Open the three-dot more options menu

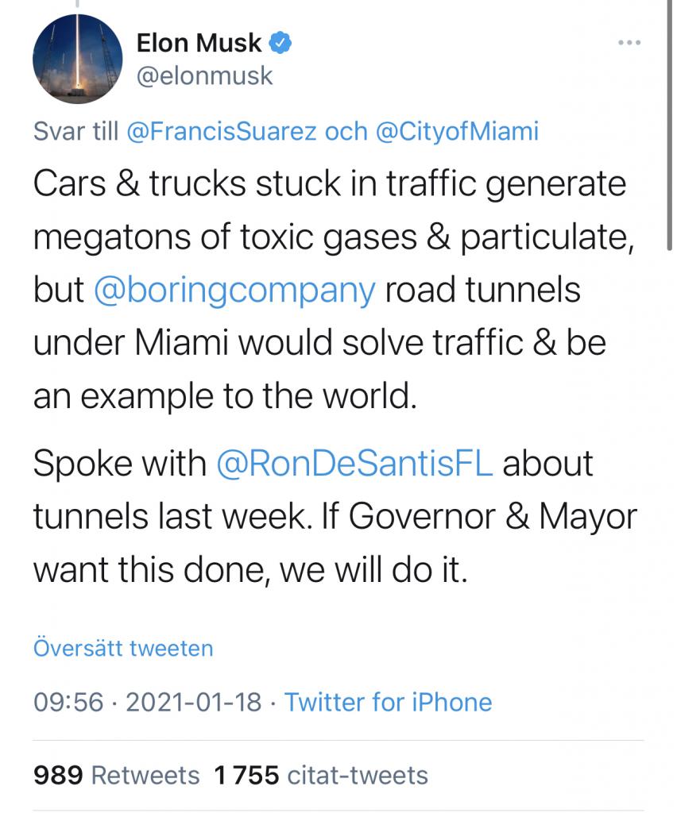point(630,43)
